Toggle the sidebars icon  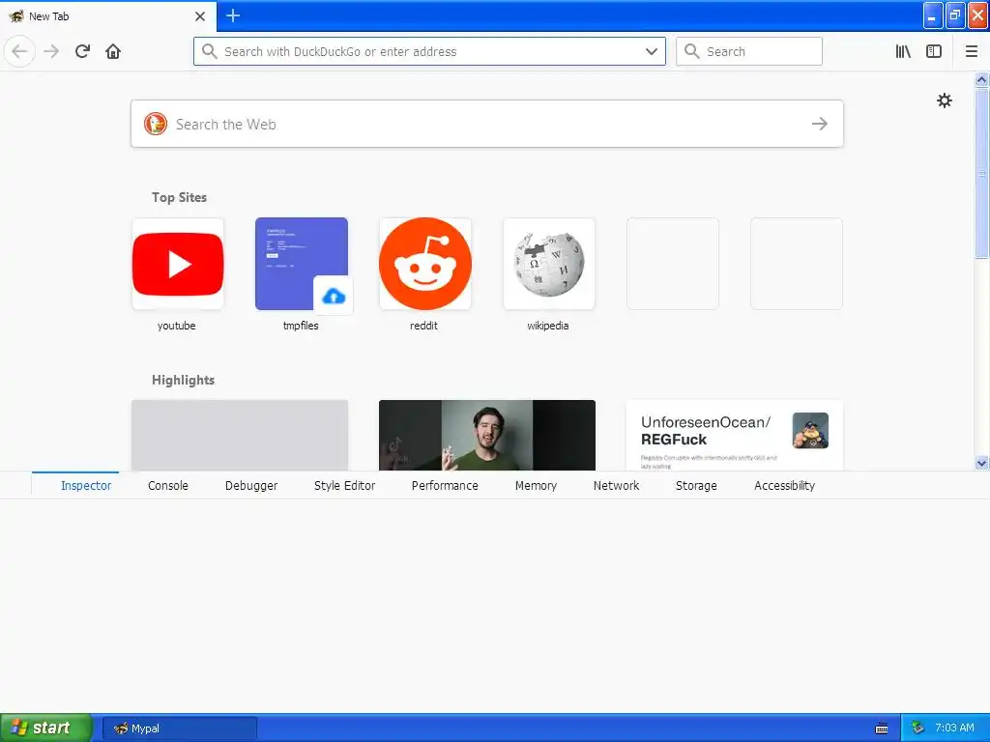pyautogui.click(x=934, y=51)
